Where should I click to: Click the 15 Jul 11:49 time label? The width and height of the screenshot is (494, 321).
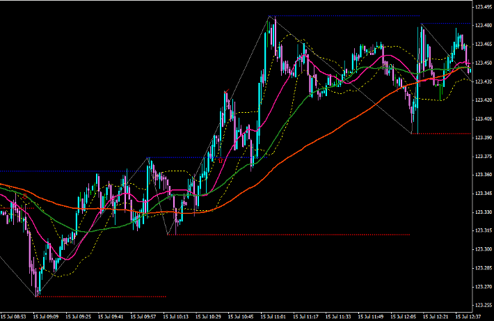370,316
